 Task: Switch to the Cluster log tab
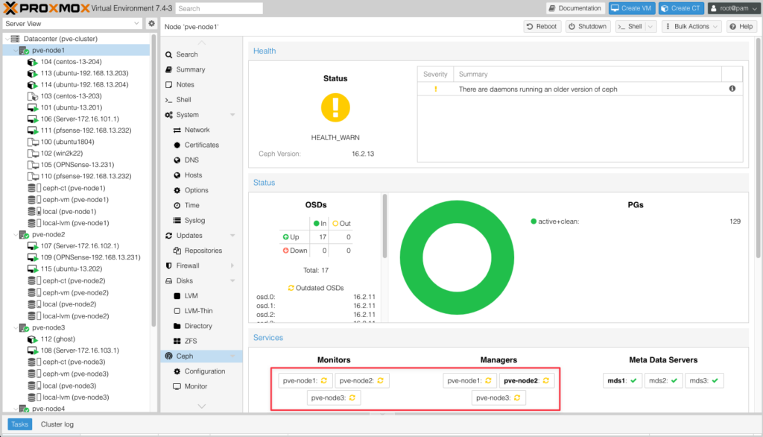(57, 424)
